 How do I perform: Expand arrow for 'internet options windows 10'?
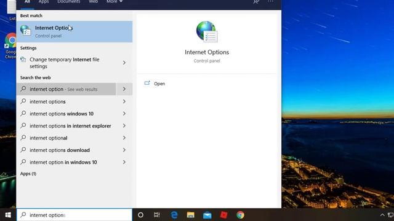click(x=124, y=114)
